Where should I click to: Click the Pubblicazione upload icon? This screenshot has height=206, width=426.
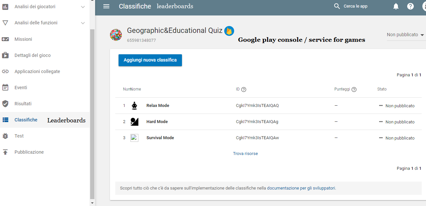coord(5,152)
